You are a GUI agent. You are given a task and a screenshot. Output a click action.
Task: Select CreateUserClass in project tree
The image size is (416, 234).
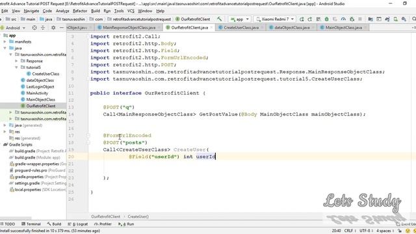pyautogui.click(x=45, y=73)
